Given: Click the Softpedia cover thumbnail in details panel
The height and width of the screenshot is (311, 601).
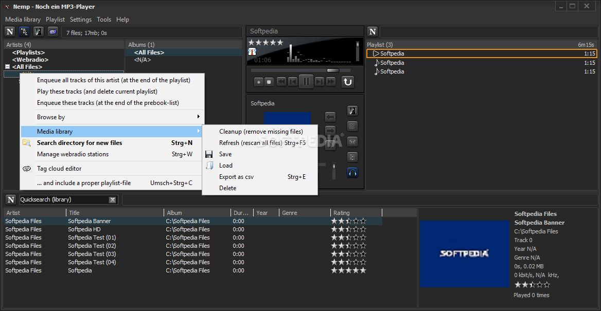Looking at the screenshot, I should click(x=465, y=253).
